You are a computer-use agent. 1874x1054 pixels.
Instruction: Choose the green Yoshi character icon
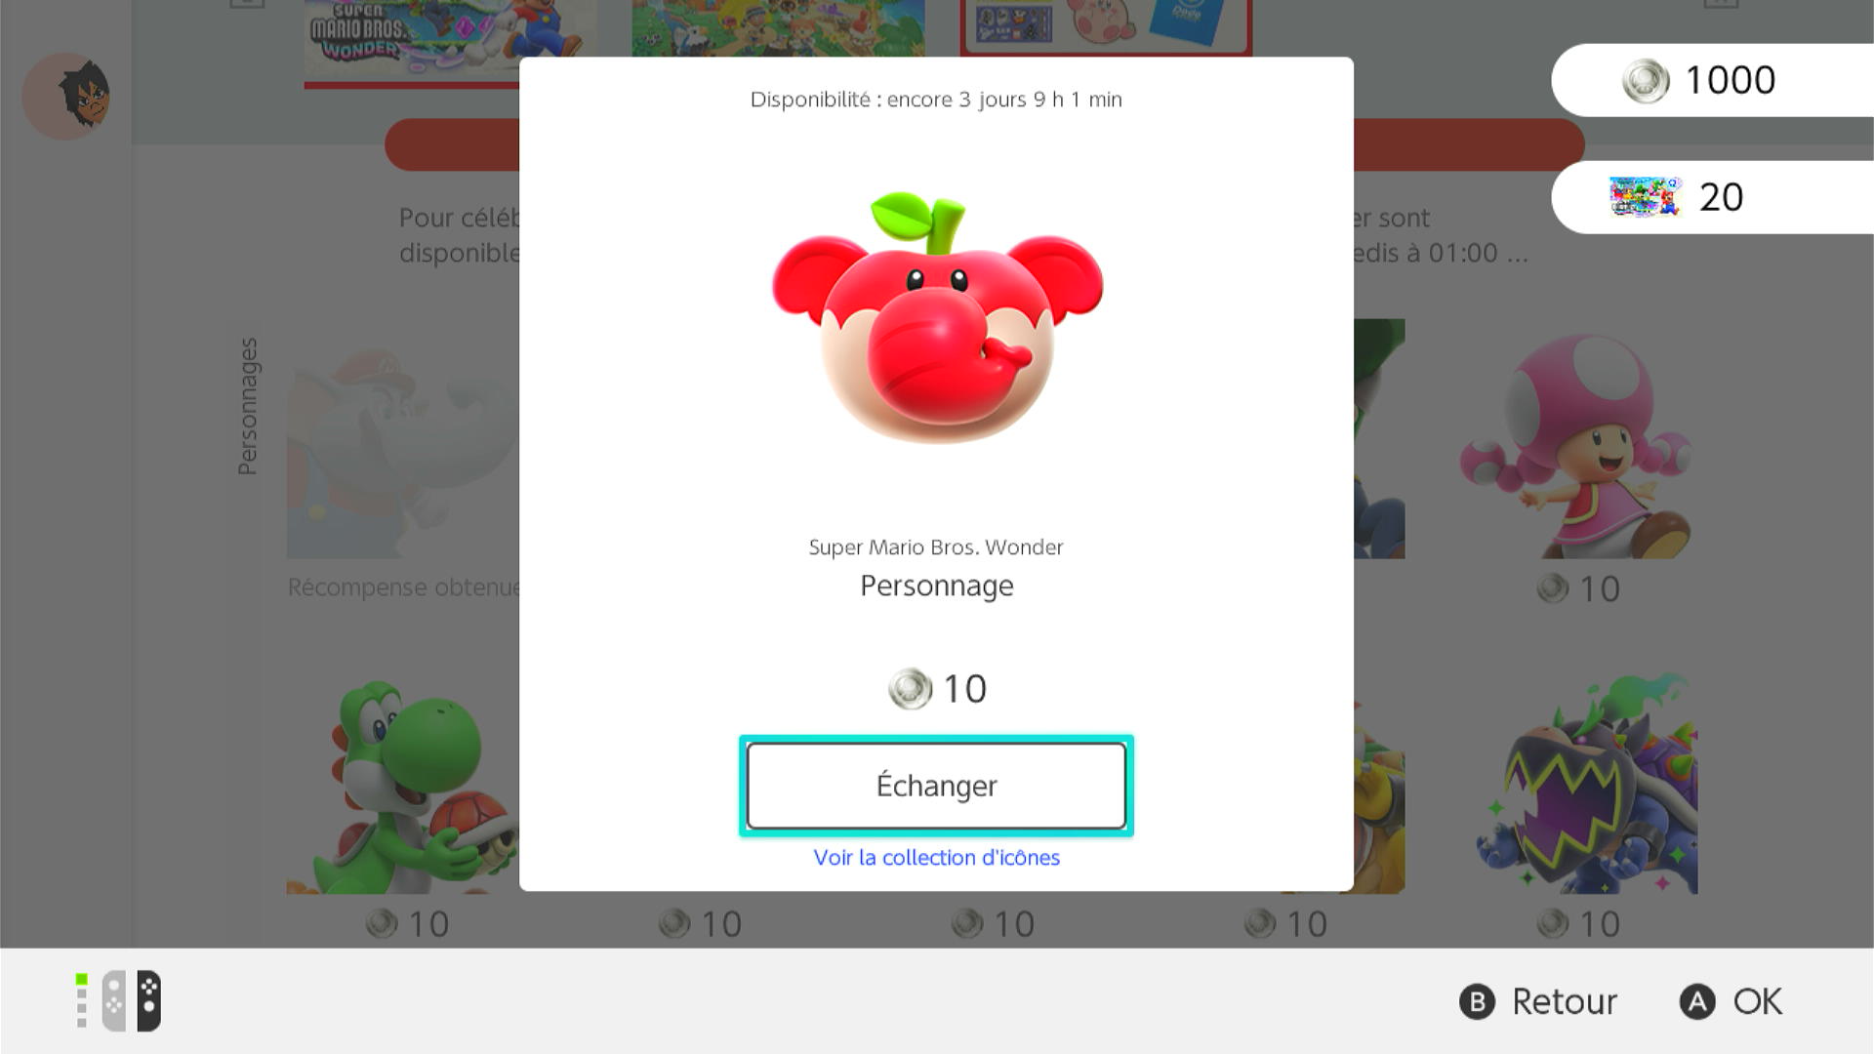402,784
